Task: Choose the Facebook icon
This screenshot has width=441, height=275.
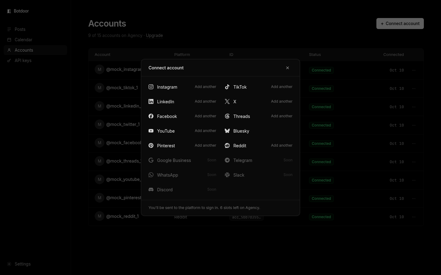Action: (151, 116)
